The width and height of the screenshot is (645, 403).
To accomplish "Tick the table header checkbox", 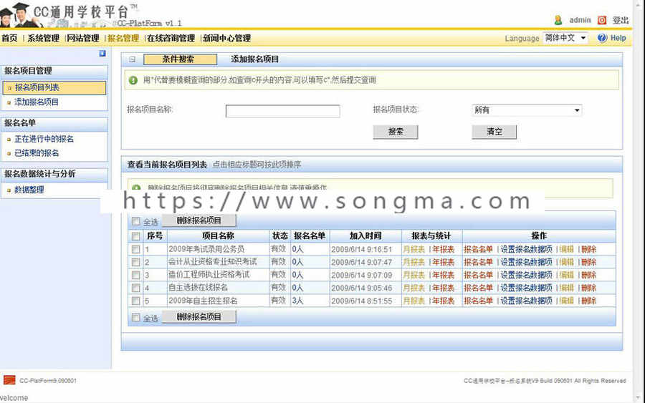I will pos(135,236).
